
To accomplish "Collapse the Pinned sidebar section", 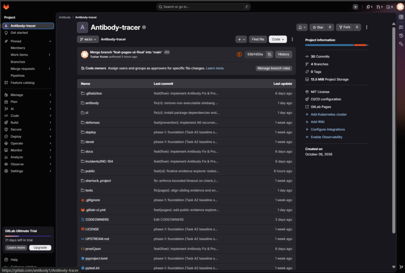I will pyautogui.click(x=50, y=41).
